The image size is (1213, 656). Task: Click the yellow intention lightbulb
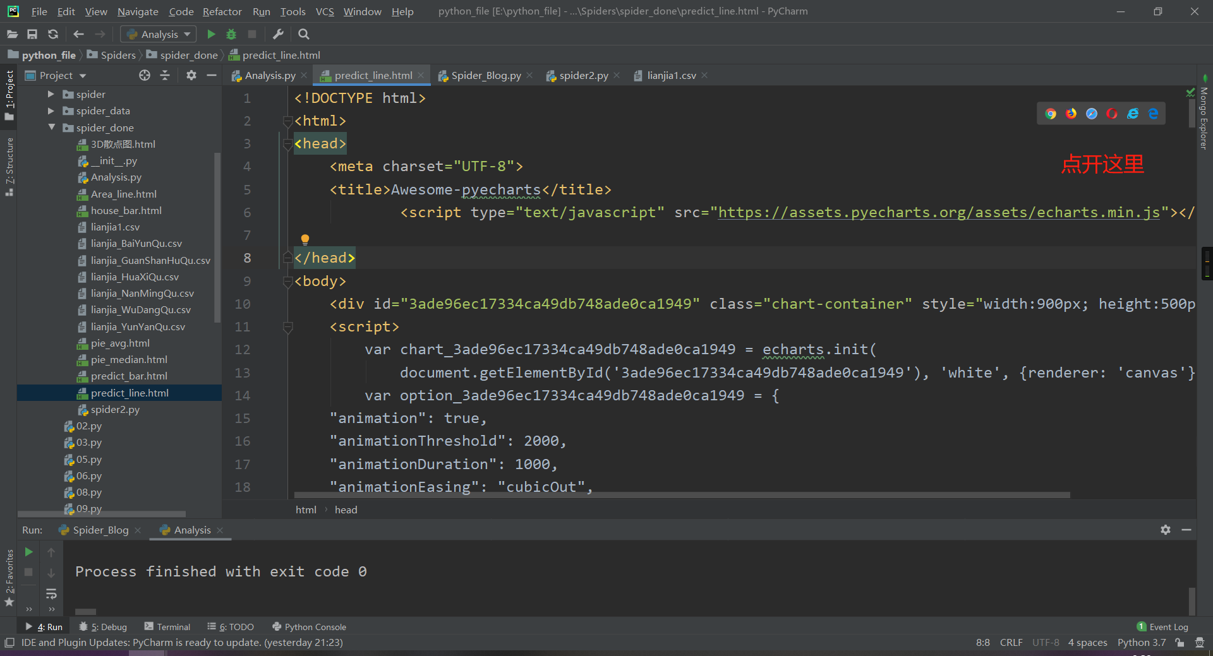305,239
